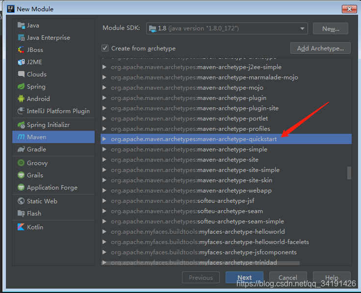361x293 pixels.
Task: Select myfaces-archetype-jsfcomponents row
Action: (226, 252)
